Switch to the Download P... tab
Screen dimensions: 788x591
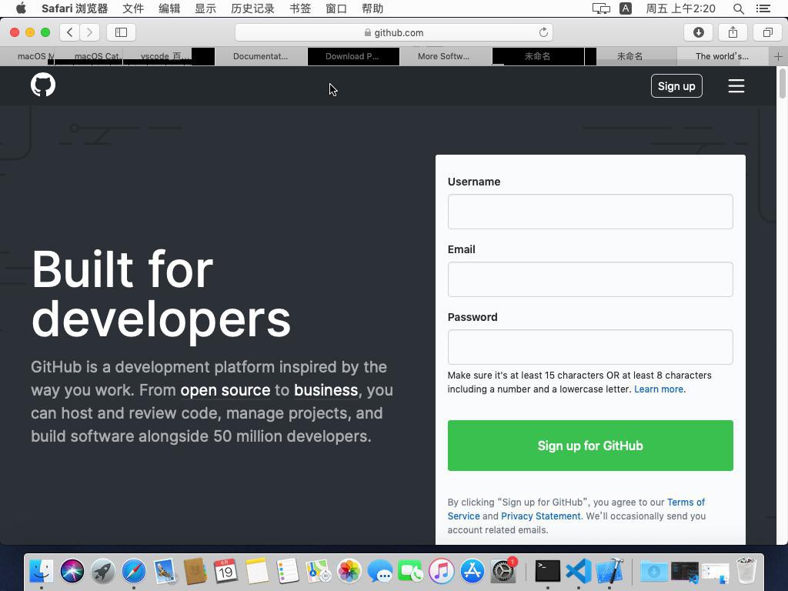(x=352, y=56)
